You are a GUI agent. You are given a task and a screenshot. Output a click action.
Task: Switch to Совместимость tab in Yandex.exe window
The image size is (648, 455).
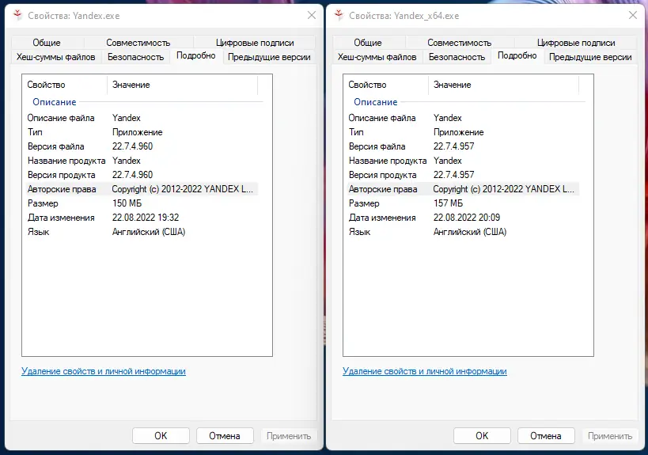[x=138, y=43]
